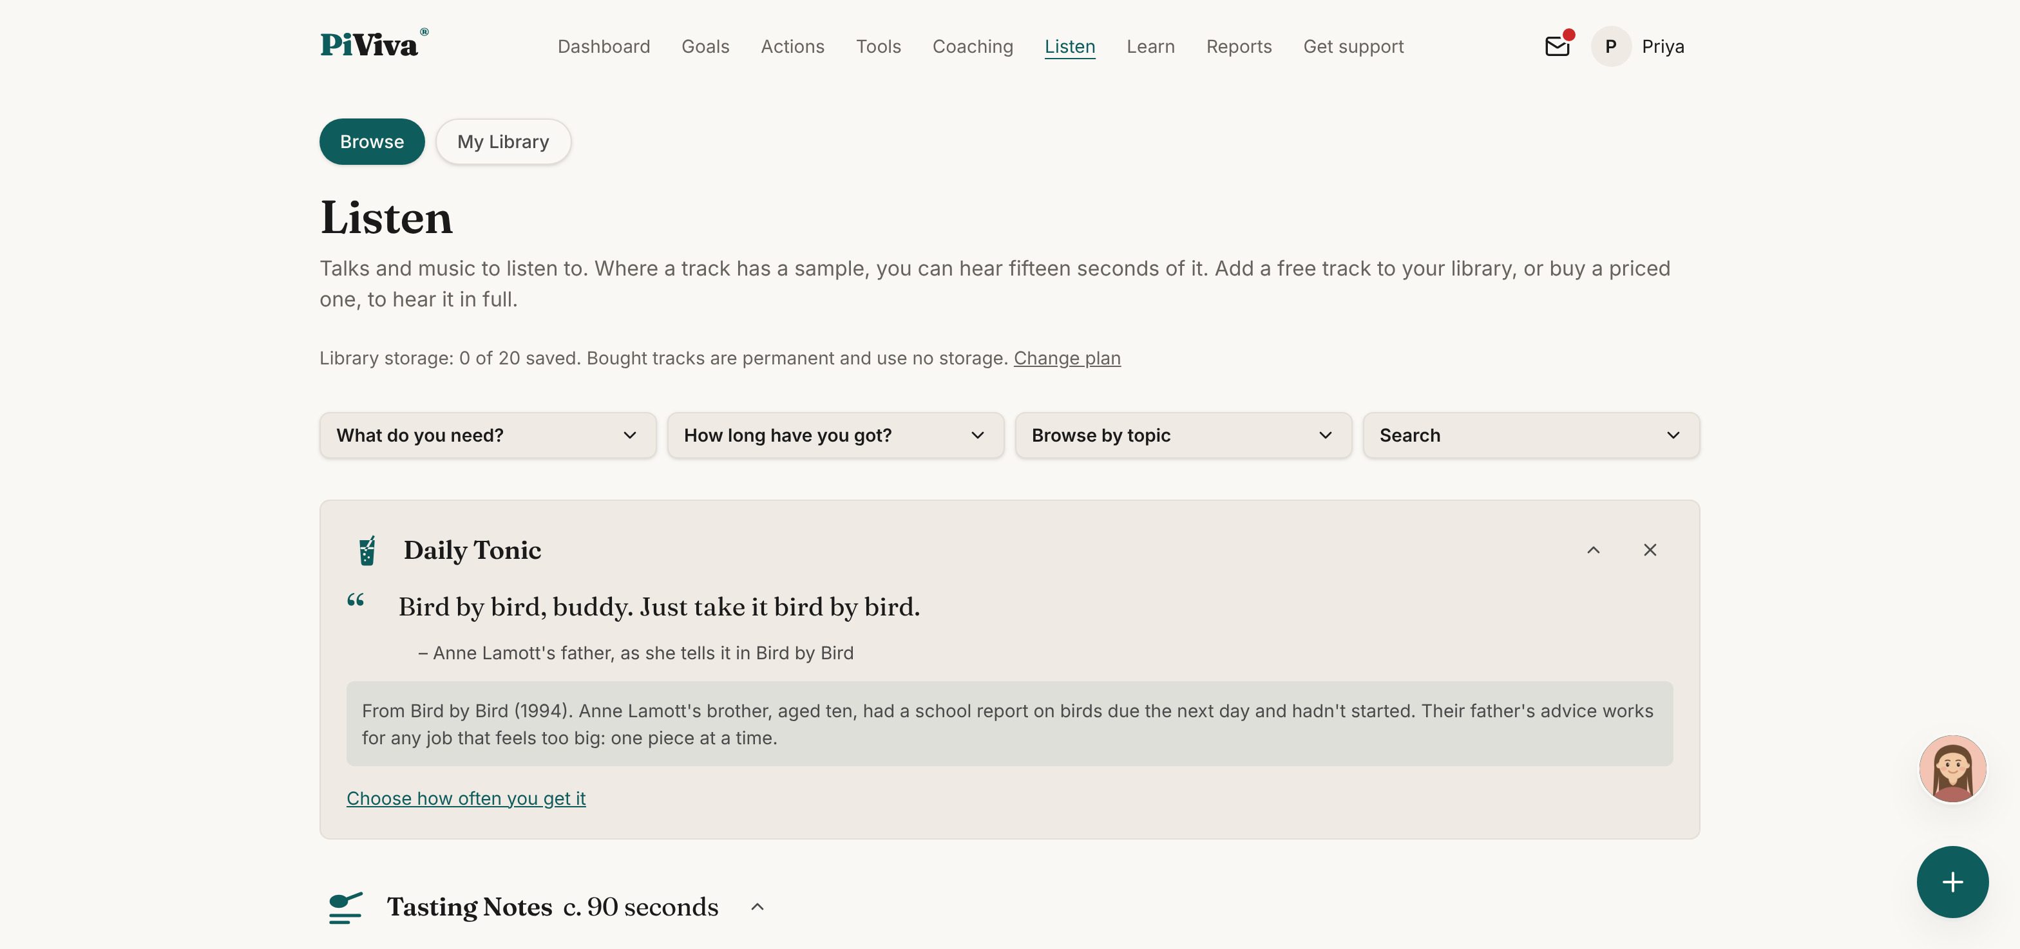Click the Priya username label
Screen dimensions: 2020x949
[x=1663, y=47]
